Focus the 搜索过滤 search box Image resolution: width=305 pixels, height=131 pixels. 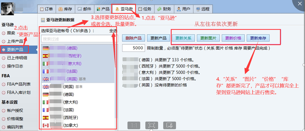79,39
